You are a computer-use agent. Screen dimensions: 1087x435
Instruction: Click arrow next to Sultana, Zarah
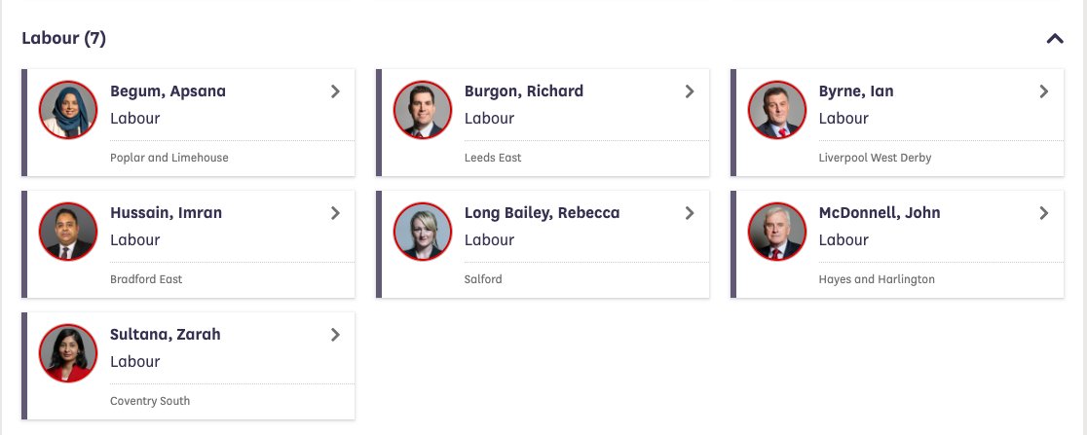[335, 335]
